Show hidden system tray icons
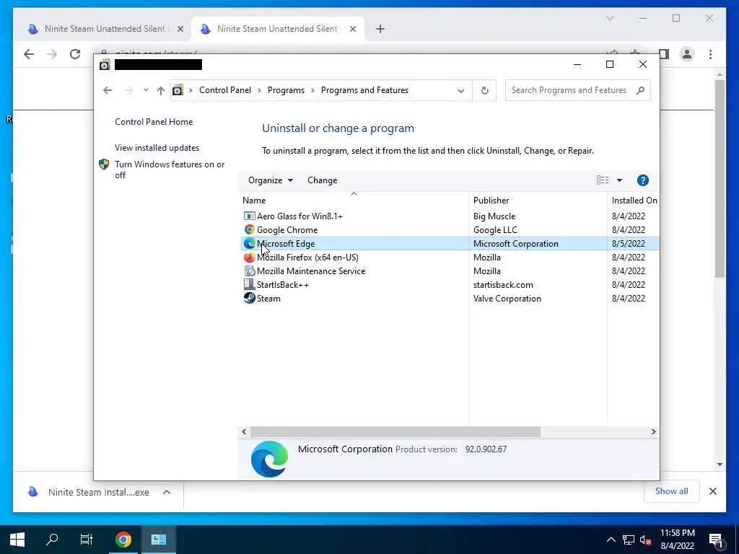The image size is (739, 554). pos(611,540)
